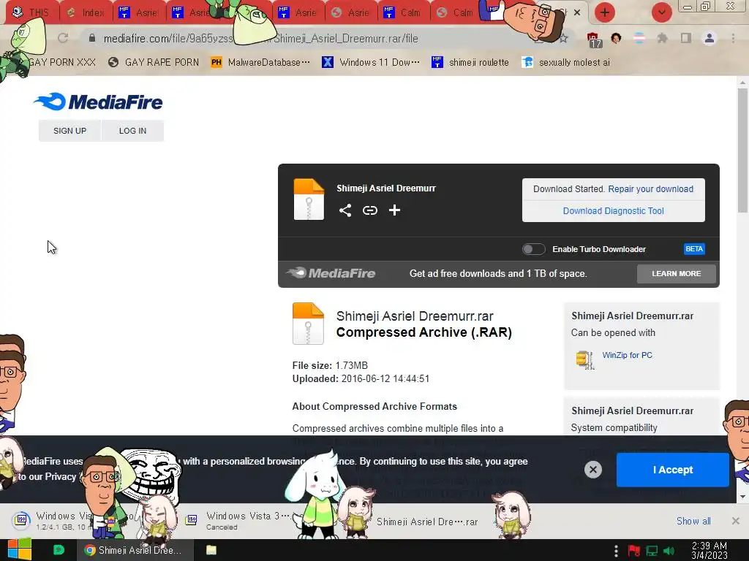Image resolution: width=749 pixels, height=561 pixels.
Task: Click the BETA badge next to Turbo Downloader
Action: coord(694,248)
